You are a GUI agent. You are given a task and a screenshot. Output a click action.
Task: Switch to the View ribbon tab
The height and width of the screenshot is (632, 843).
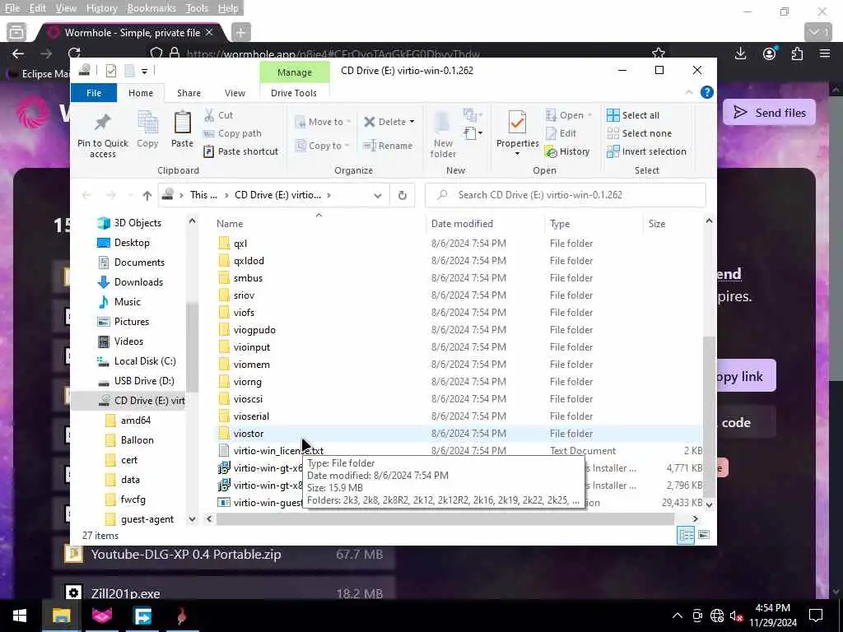[x=235, y=93]
